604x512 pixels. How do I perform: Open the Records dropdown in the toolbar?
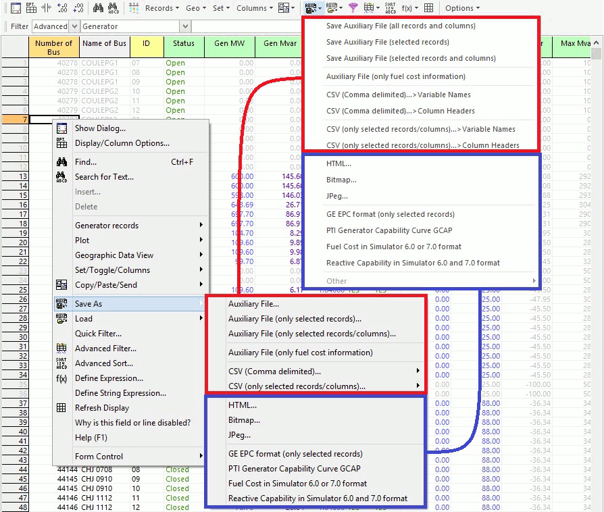[x=162, y=8]
